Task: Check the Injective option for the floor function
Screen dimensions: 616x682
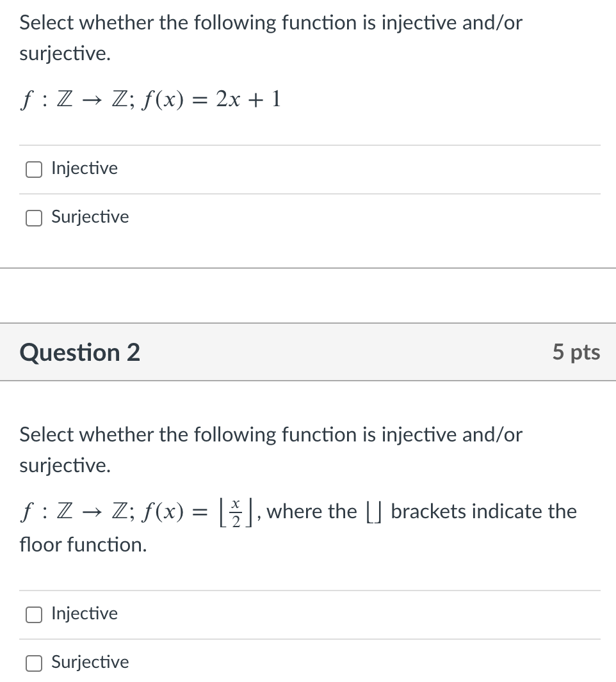Action: (33, 614)
